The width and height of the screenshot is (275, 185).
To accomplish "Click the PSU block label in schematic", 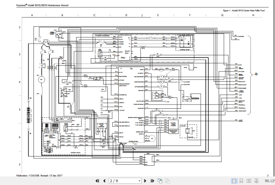I will point(123,57).
